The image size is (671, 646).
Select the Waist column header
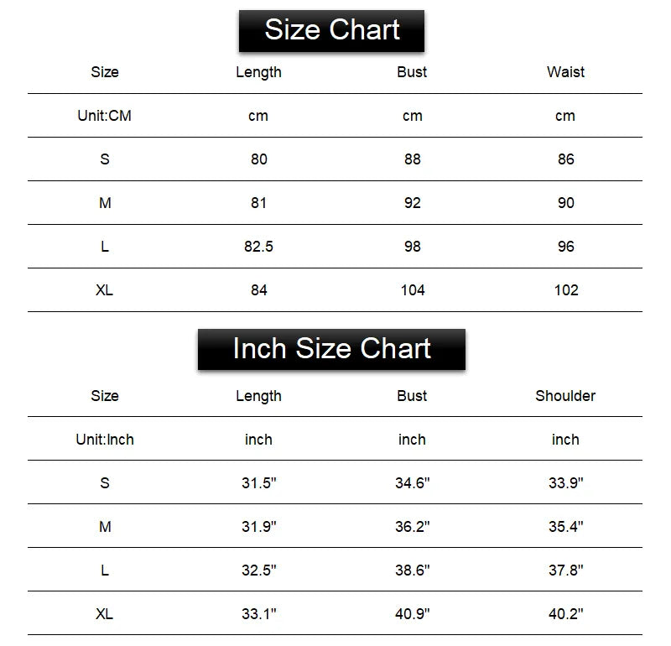(565, 72)
